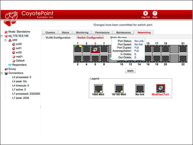Image resolution: width=193 pixels, height=145 pixels.
Task: Select switch port 7
Action: [x=104, y=49]
